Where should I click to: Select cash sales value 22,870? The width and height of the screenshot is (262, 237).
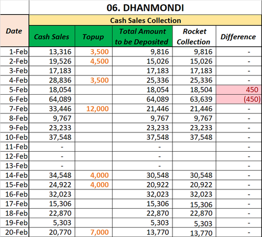52,213
